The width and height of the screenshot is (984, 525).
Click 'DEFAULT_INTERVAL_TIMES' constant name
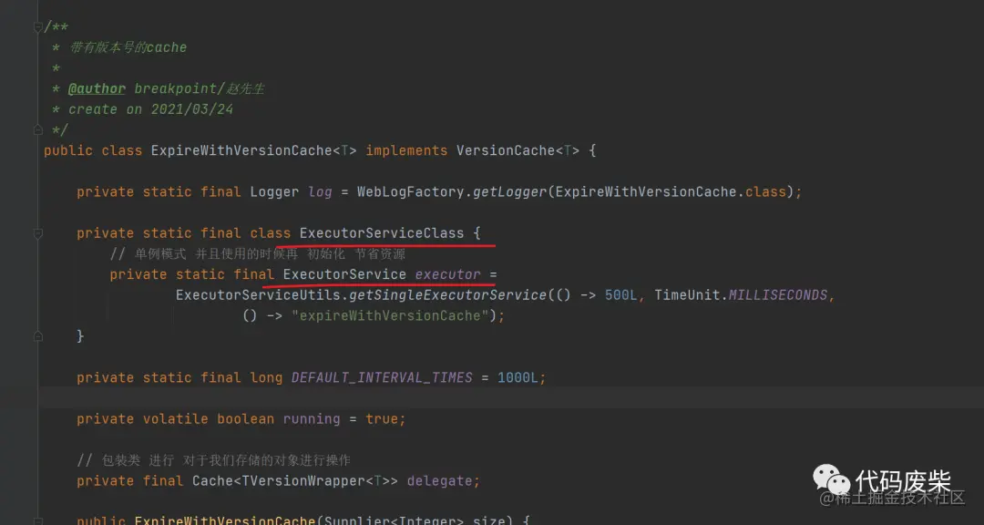click(x=382, y=378)
